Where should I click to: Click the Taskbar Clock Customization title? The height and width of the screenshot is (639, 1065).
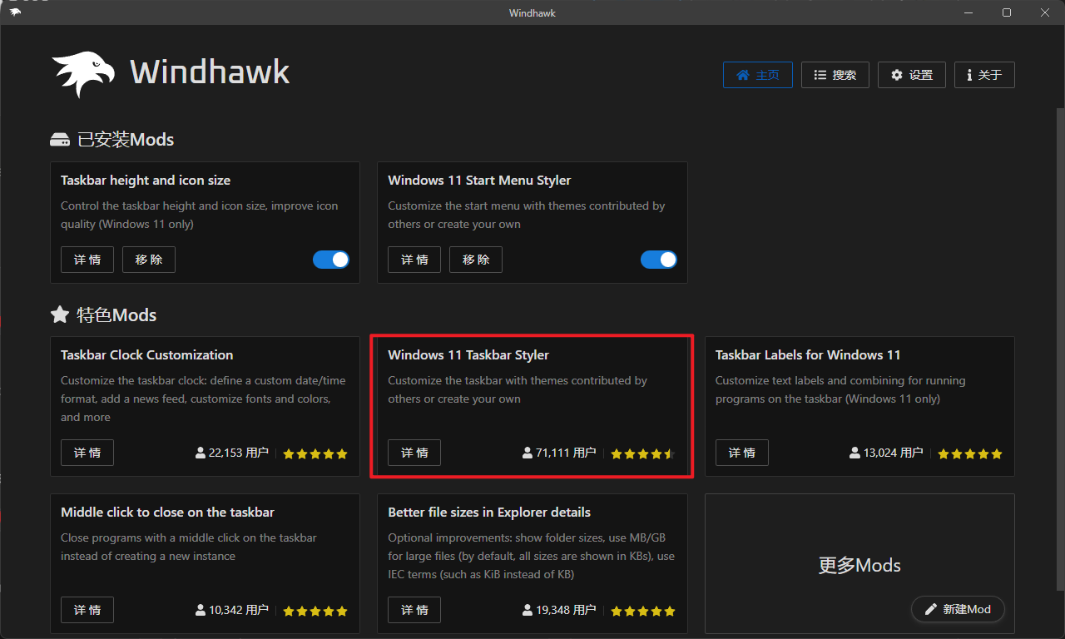pos(147,354)
